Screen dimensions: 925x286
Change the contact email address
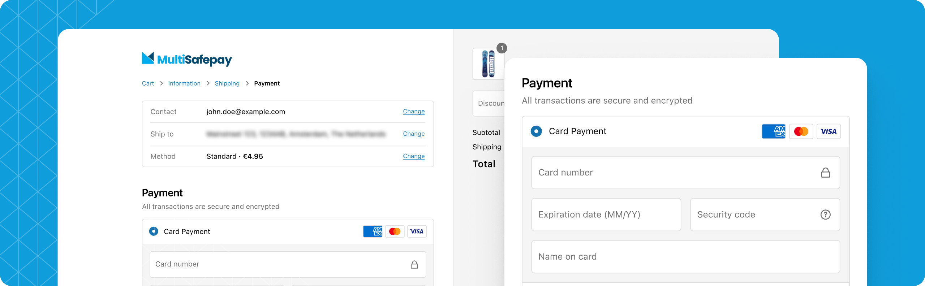tap(414, 112)
